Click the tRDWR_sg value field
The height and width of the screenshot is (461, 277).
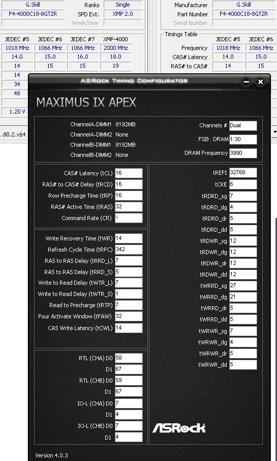pyautogui.click(x=243, y=241)
